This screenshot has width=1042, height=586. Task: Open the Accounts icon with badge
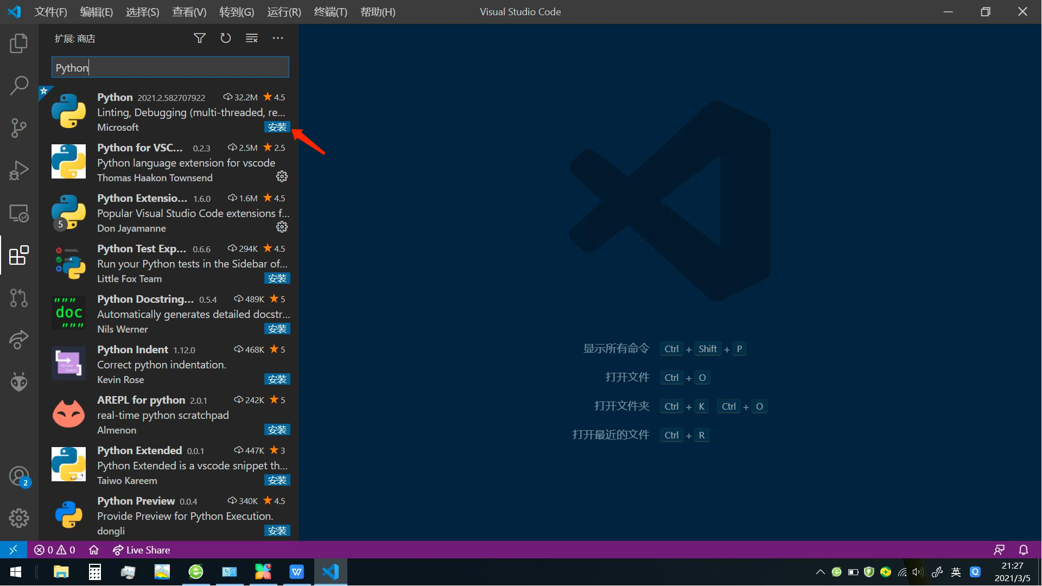(x=19, y=476)
